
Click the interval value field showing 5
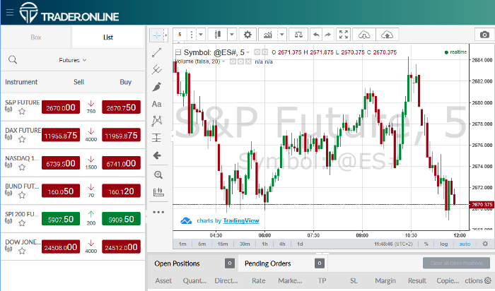point(180,35)
